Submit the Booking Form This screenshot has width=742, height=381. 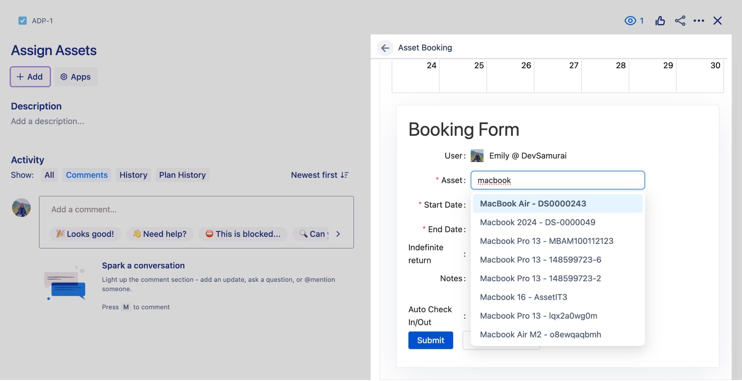pyautogui.click(x=430, y=340)
